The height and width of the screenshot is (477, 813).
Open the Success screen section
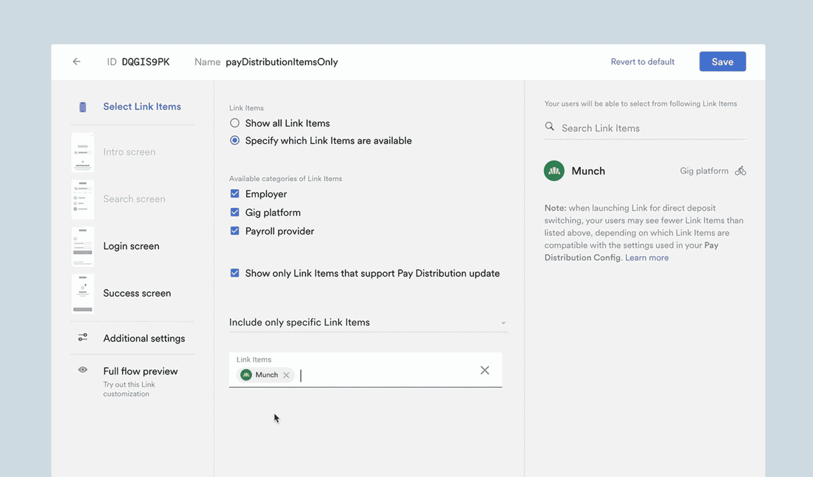(137, 293)
